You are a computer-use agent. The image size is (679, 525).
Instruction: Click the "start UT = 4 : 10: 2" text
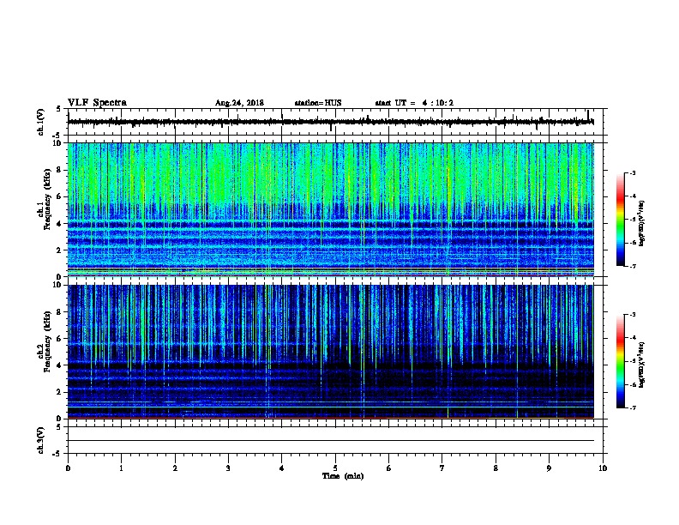[414, 103]
